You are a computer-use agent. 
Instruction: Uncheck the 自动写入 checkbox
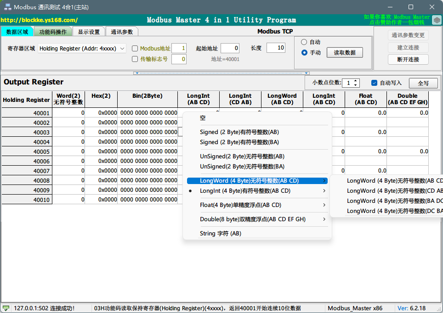coord(374,83)
